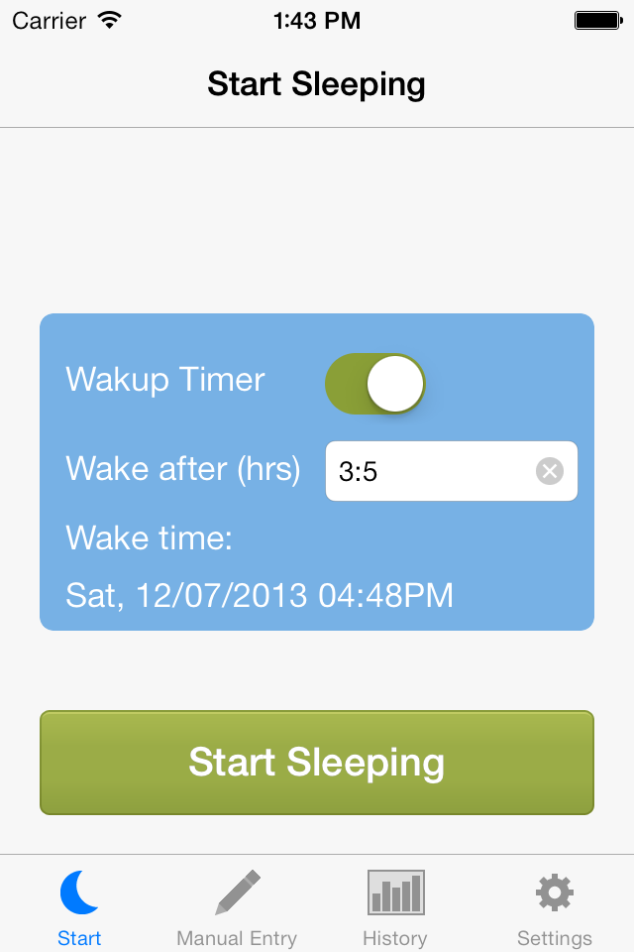This screenshot has width=634, height=952.
Task: Select the Start tab label
Action: 79,938
